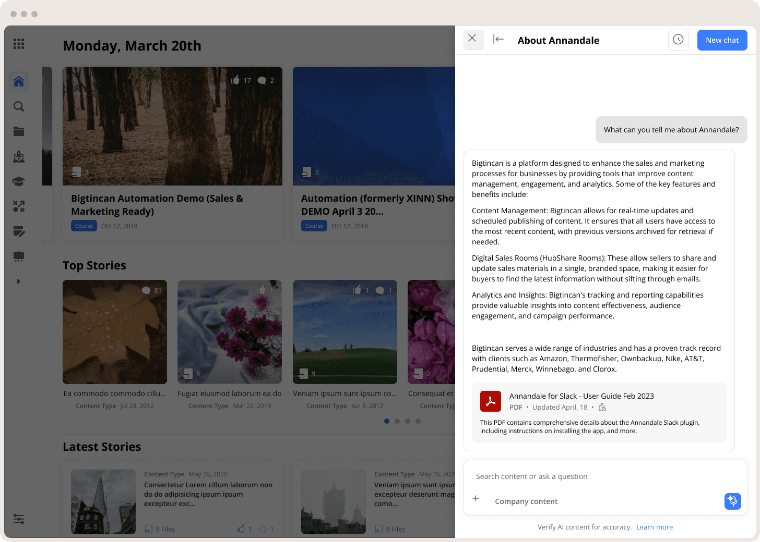Collapse the chat panel with arrow icon

pos(498,39)
